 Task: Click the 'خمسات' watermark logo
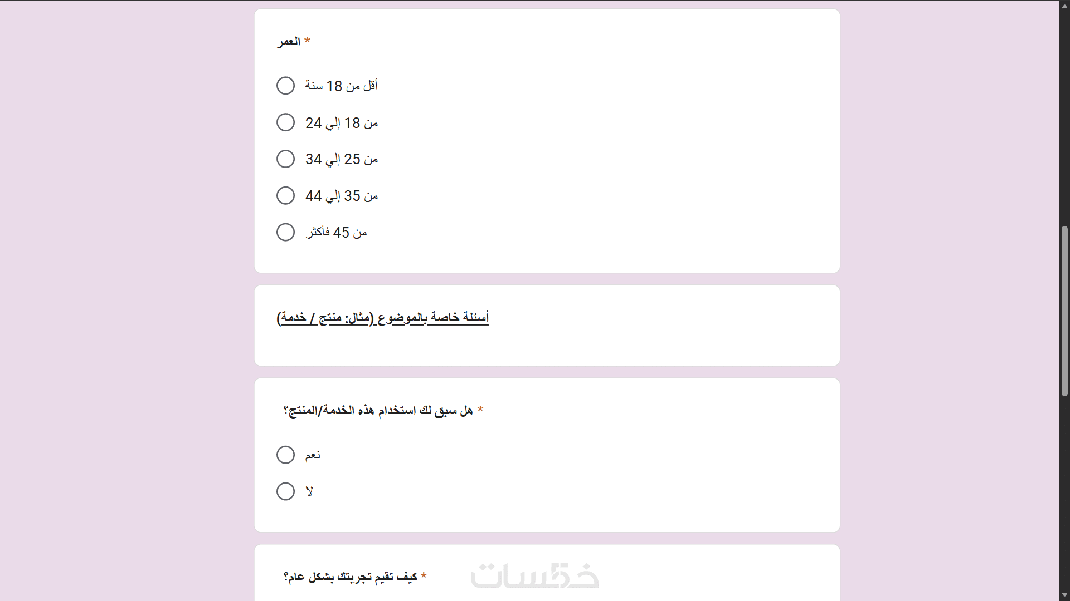[534, 575]
